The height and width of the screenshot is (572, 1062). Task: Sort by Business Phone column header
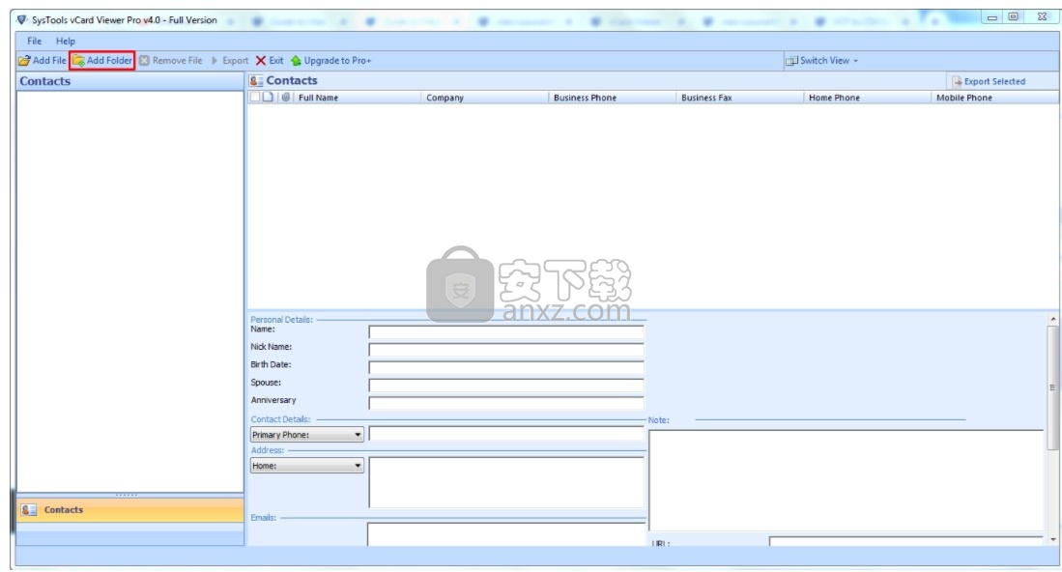click(612, 98)
